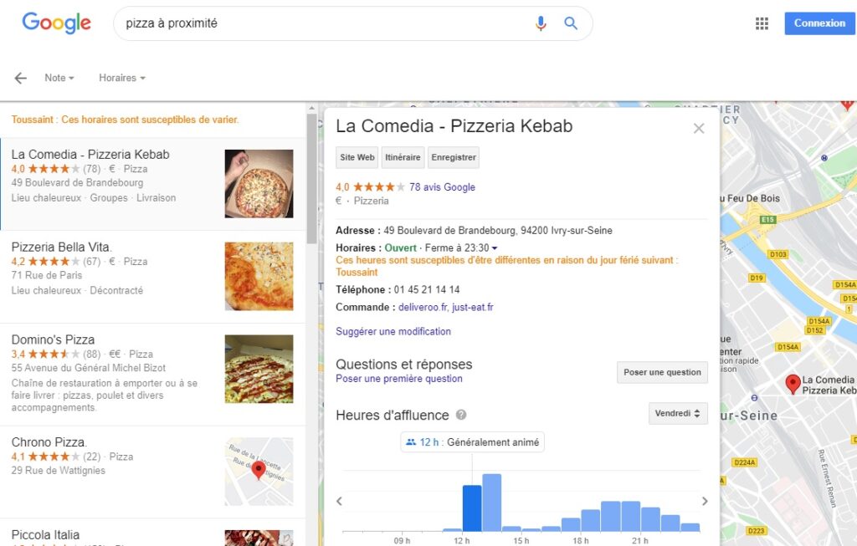Show next day in busy hours chart

click(705, 501)
